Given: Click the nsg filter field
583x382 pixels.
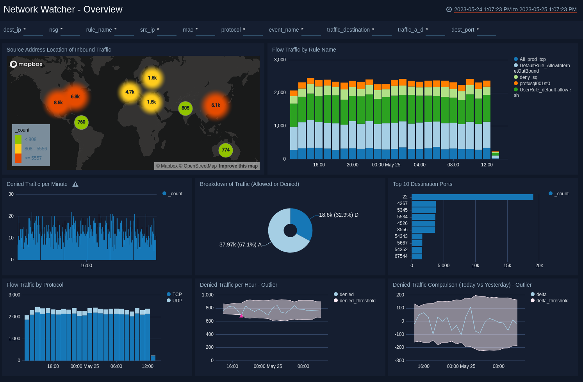Looking at the screenshot, I should [70, 30].
